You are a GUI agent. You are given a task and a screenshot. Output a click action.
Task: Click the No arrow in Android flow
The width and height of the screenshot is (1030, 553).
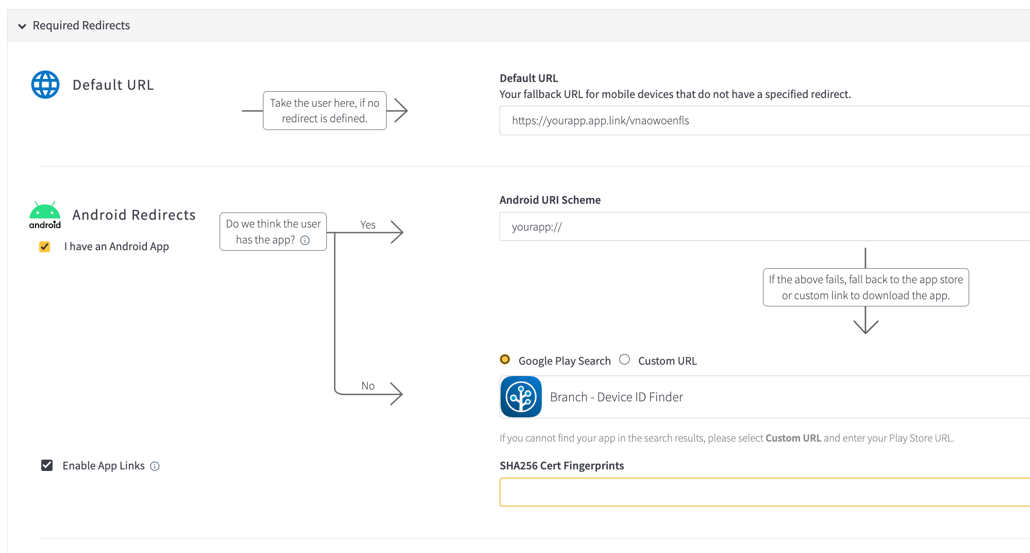(x=395, y=394)
